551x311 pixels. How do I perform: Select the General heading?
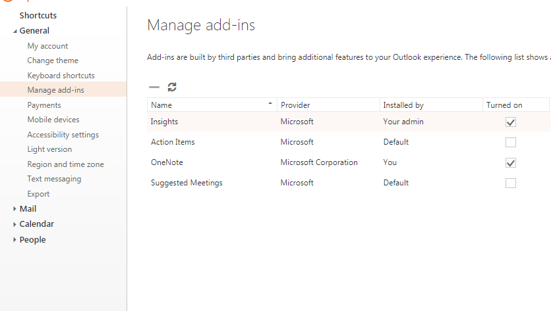click(x=34, y=30)
